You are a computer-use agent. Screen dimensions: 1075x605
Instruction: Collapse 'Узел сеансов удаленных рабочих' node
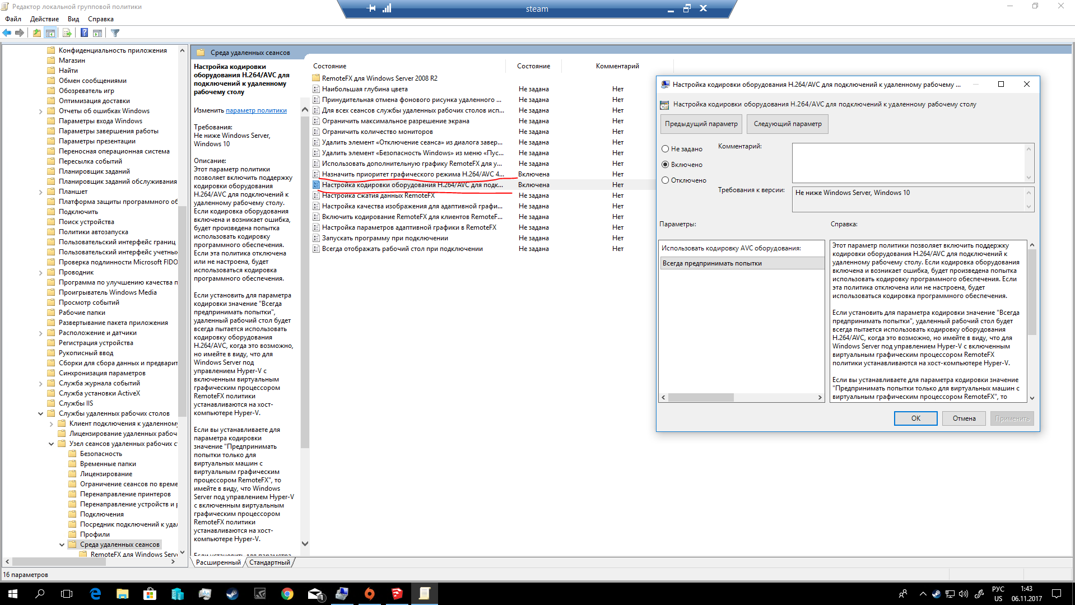(51, 444)
